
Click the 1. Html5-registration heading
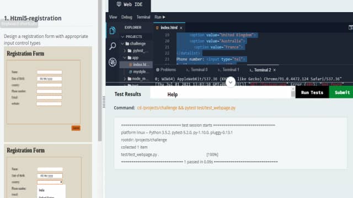point(33,18)
